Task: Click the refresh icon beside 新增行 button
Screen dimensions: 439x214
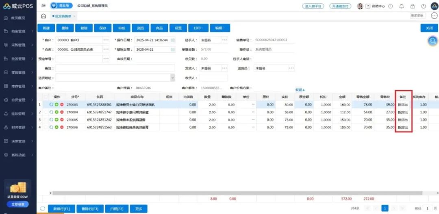Action: (43, 209)
